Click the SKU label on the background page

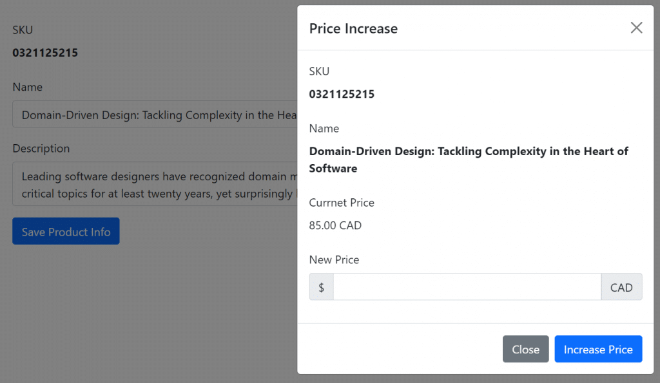[x=23, y=30]
